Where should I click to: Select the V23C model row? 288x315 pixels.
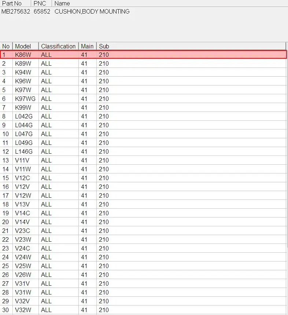[143, 231]
